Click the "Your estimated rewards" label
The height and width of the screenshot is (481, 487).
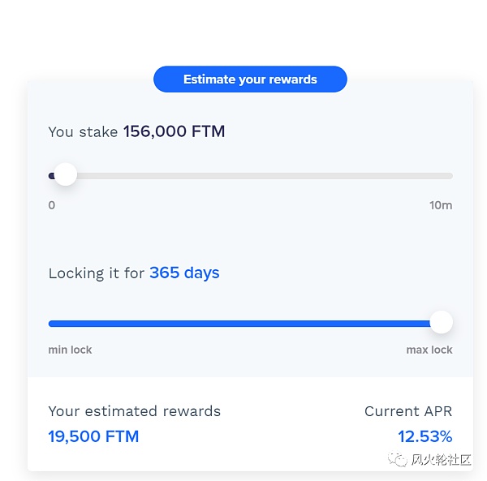134,411
